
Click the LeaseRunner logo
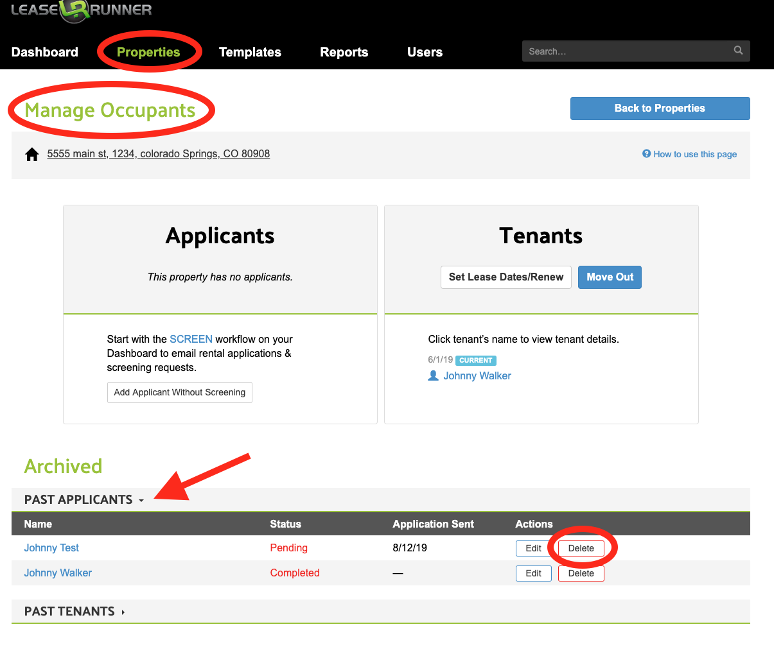click(x=82, y=10)
